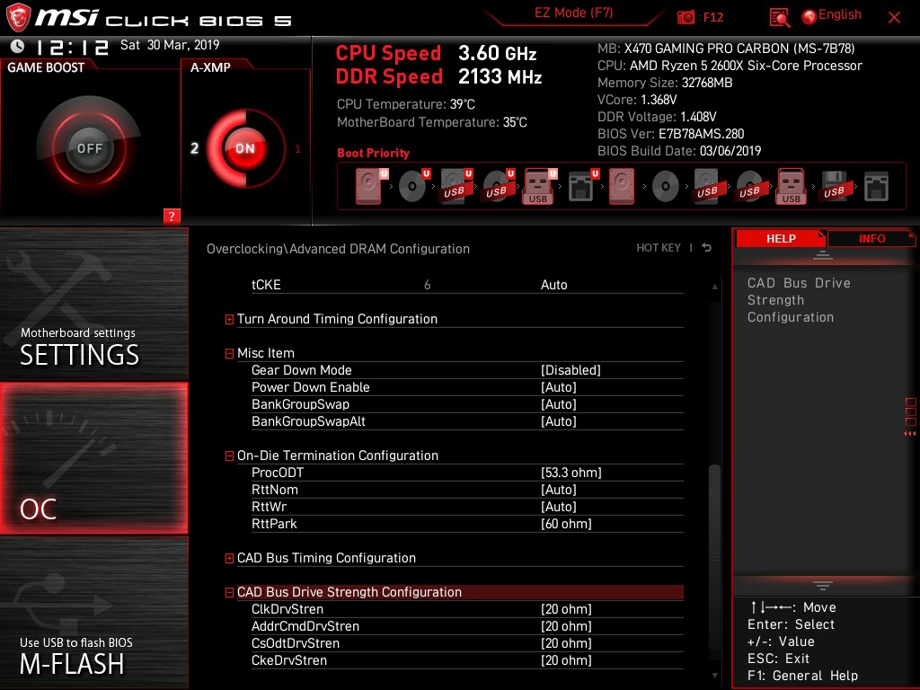This screenshot has width=920, height=690.
Task: Select the first optical disc boot device icon
Action: click(x=412, y=187)
